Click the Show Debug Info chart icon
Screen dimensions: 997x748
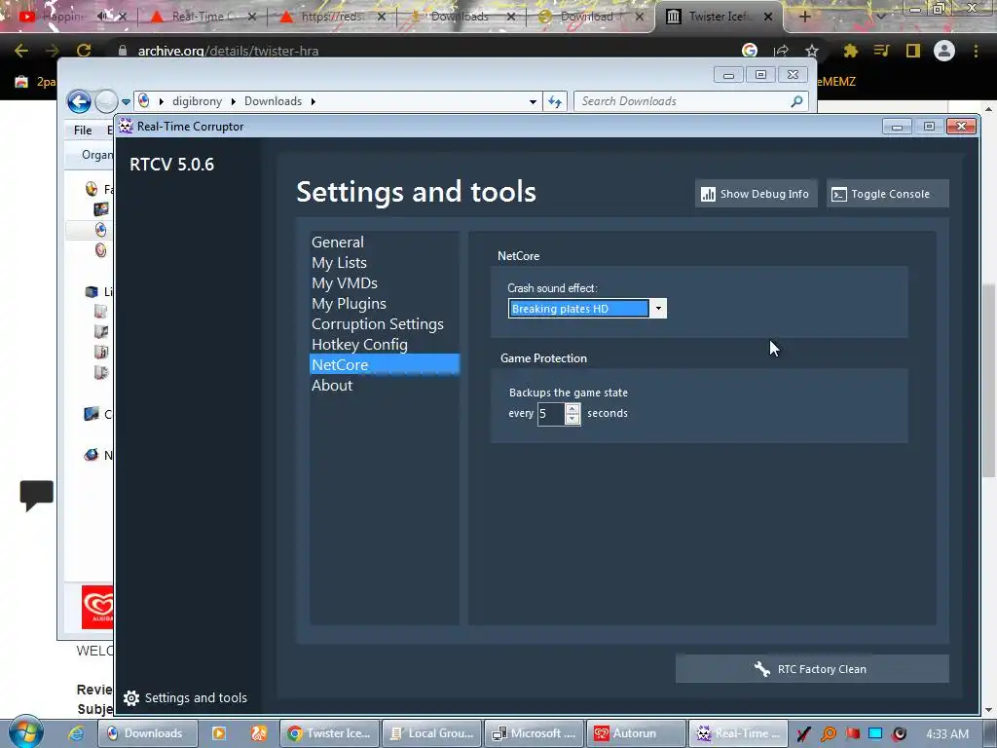click(708, 194)
